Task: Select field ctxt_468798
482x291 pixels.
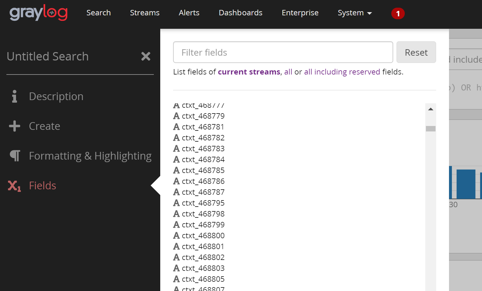Action: coord(203,214)
